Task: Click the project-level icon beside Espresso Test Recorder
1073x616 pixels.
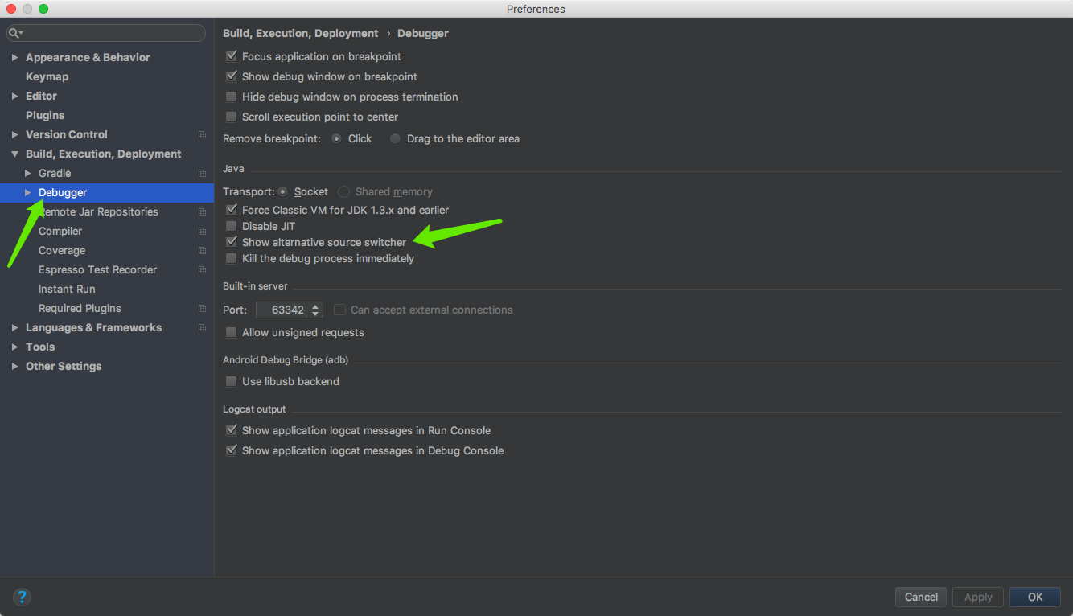Action: (x=202, y=269)
